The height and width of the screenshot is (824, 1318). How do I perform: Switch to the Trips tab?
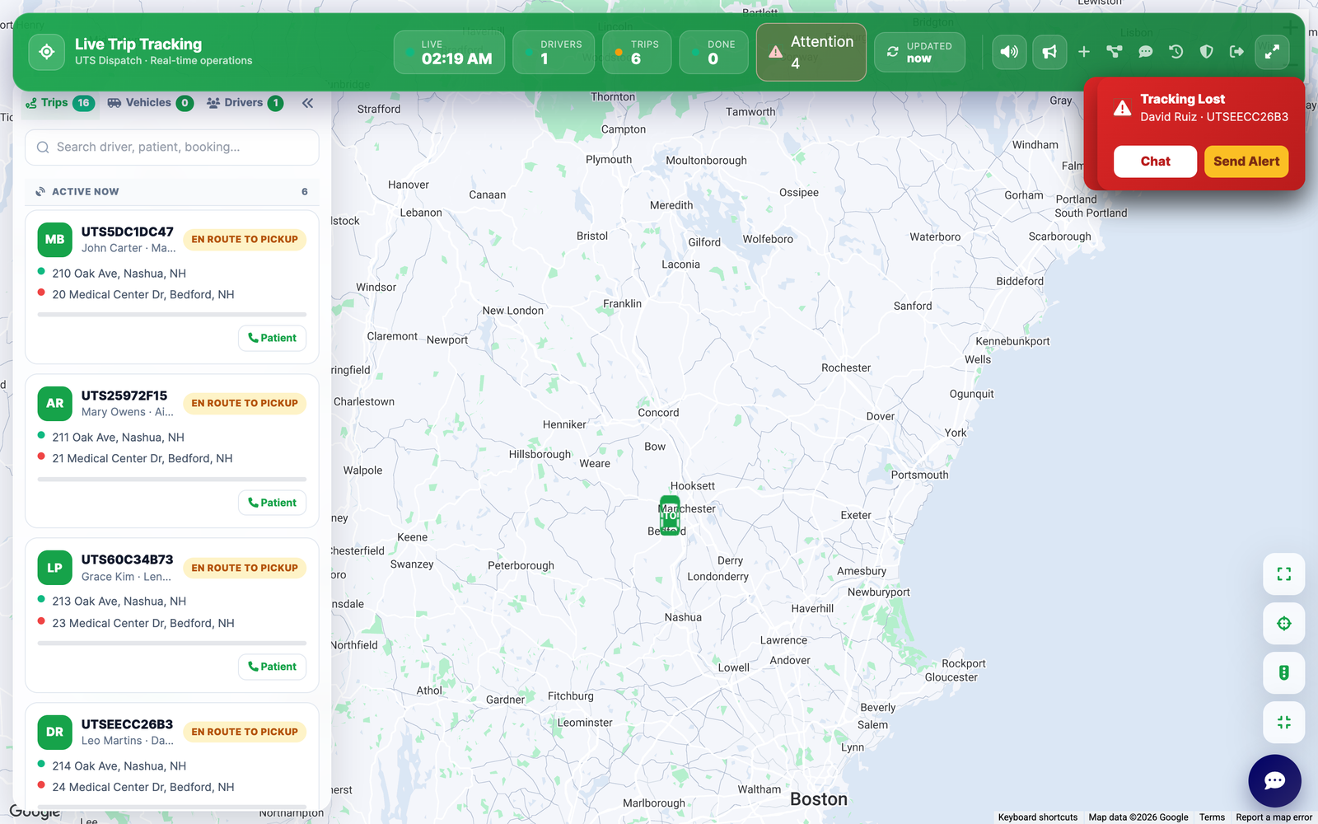point(59,103)
